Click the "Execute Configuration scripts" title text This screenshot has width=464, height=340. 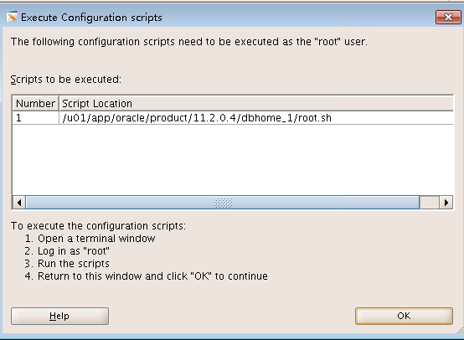91,18
